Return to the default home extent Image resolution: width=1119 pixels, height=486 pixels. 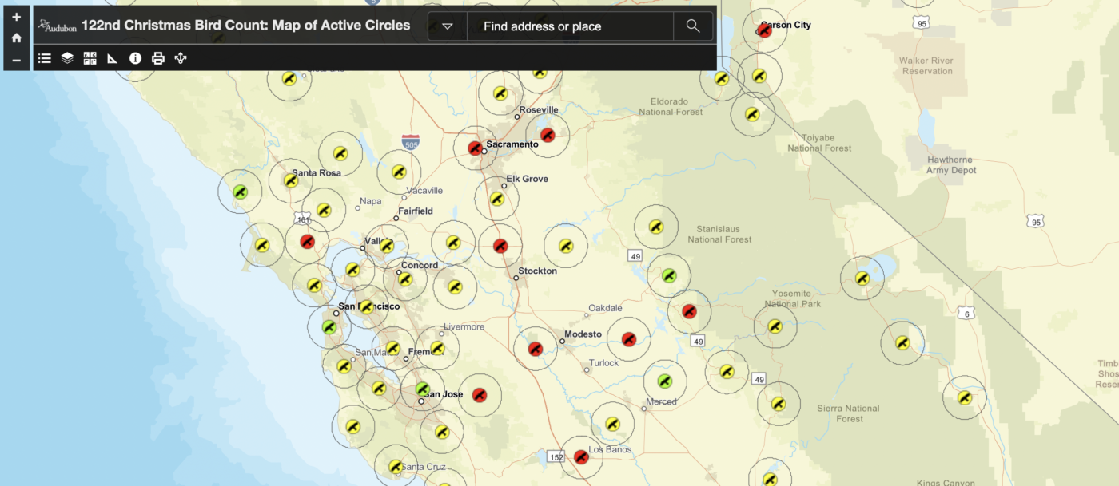click(x=16, y=38)
